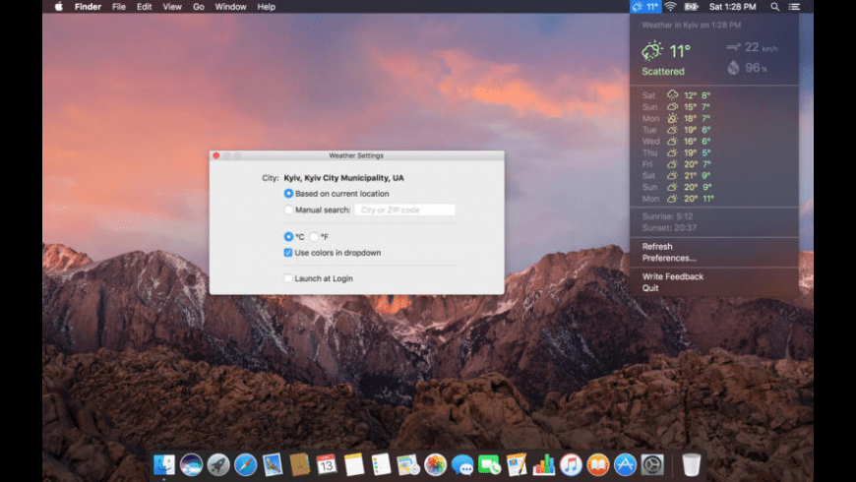The height and width of the screenshot is (482, 856).
Task: Open Mail stamp icon in Dock
Action: pos(273,465)
